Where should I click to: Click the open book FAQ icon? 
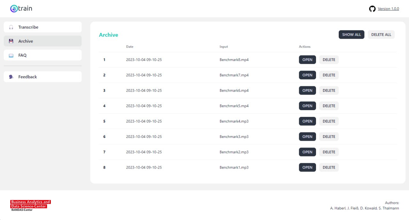pos(11,55)
